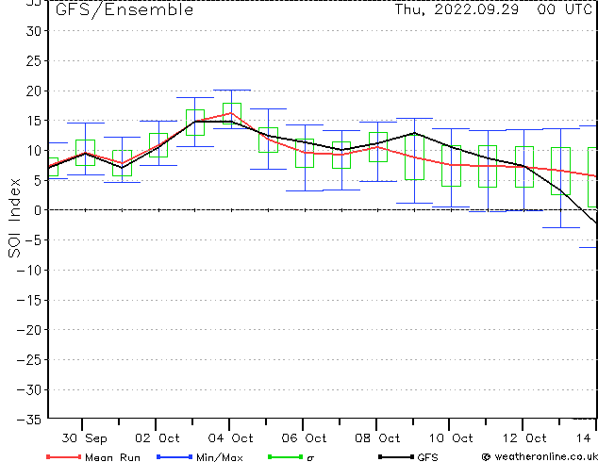Click the 'Thu, 2022.09.29 00 UTC' timestamp
Screen dimensions: 598x462
(493, 9)
